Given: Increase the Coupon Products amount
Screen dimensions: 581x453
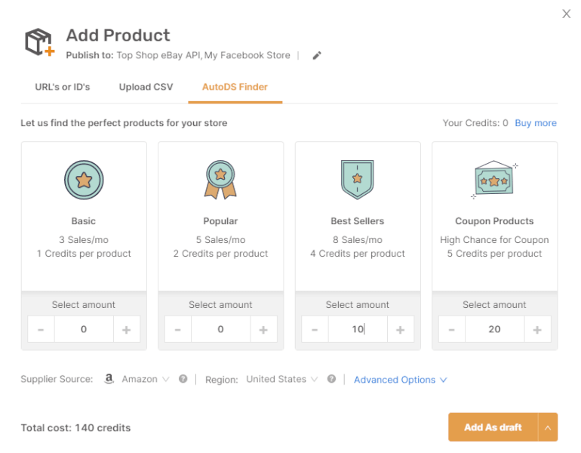Looking at the screenshot, I should point(537,330).
